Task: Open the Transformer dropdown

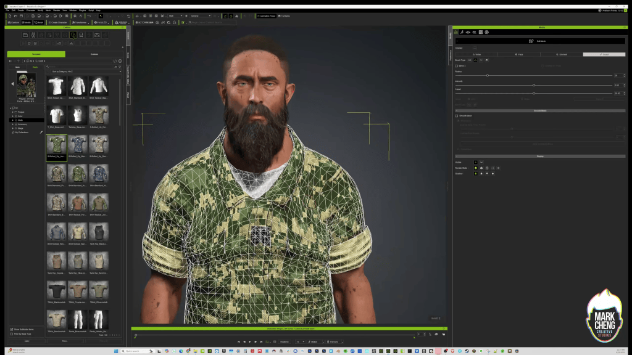Action: coord(80,23)
